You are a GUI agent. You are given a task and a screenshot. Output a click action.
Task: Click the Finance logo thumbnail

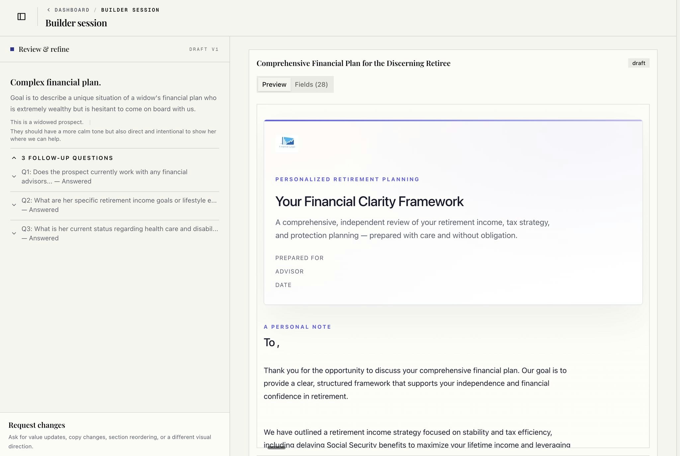coord(287,143)
